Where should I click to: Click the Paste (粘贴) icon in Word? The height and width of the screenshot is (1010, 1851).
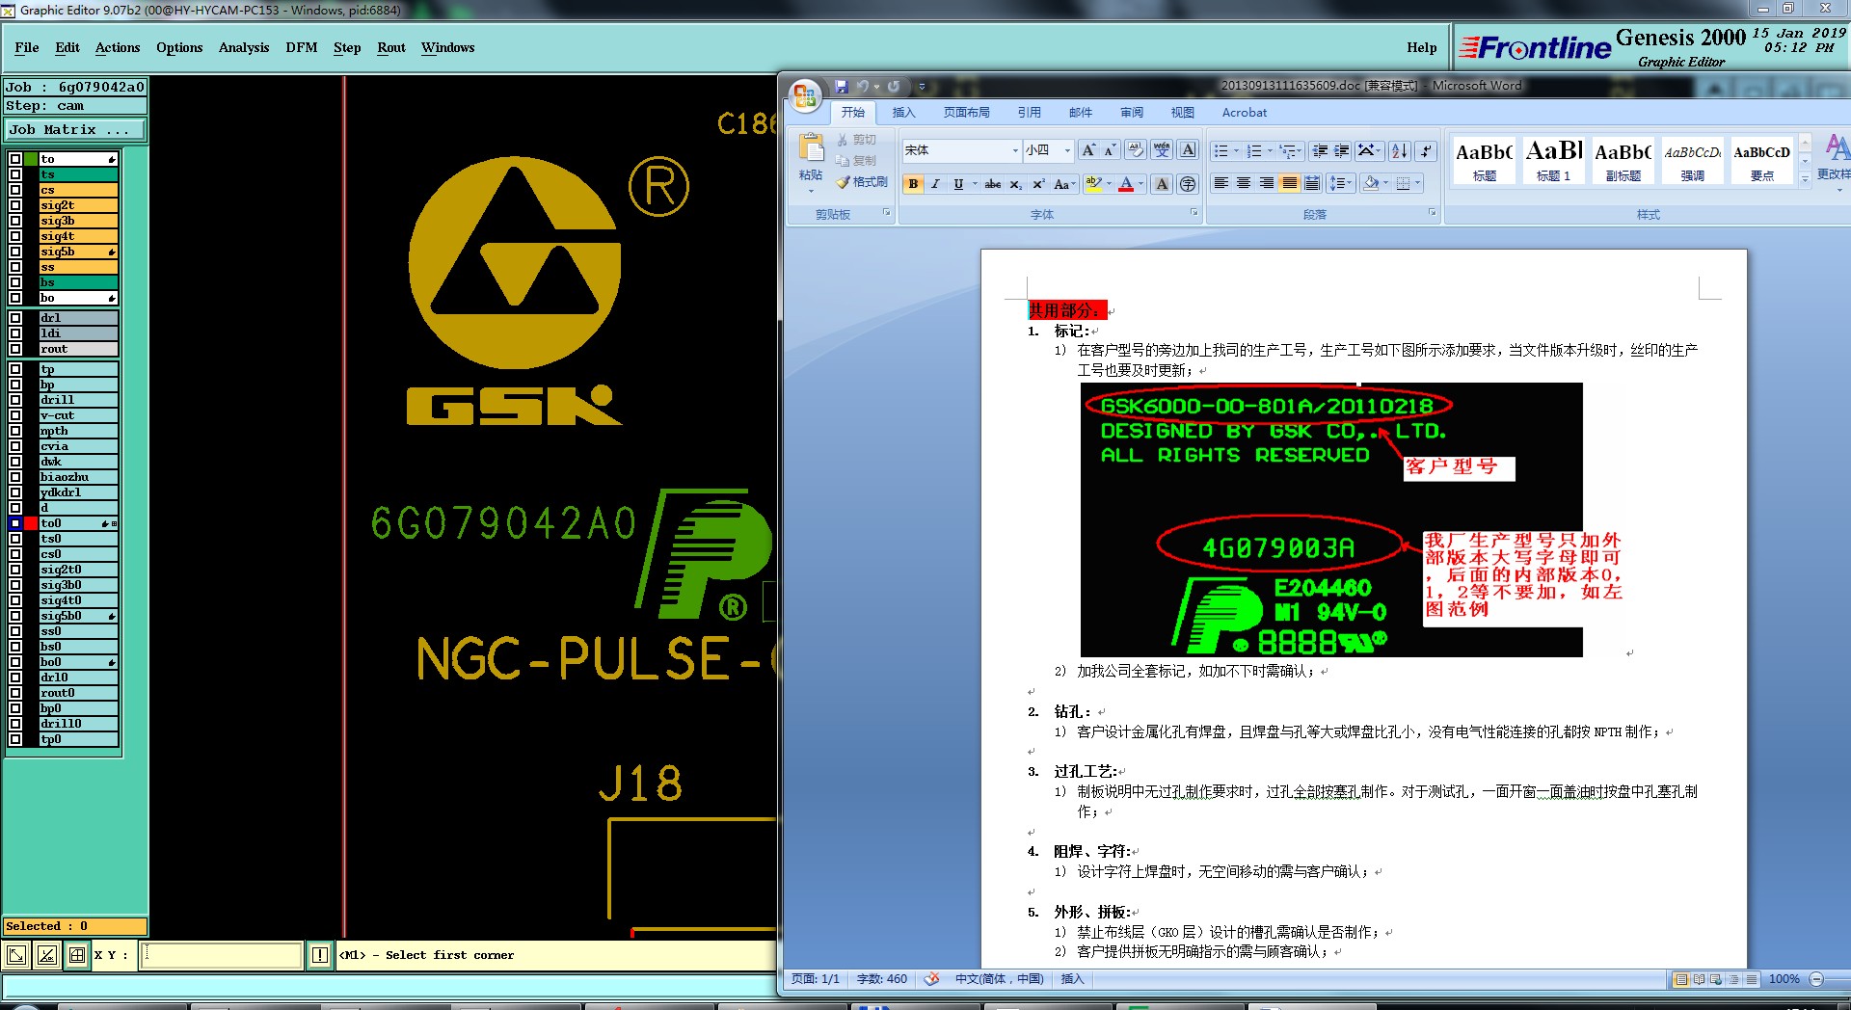[x=811, y=148]
